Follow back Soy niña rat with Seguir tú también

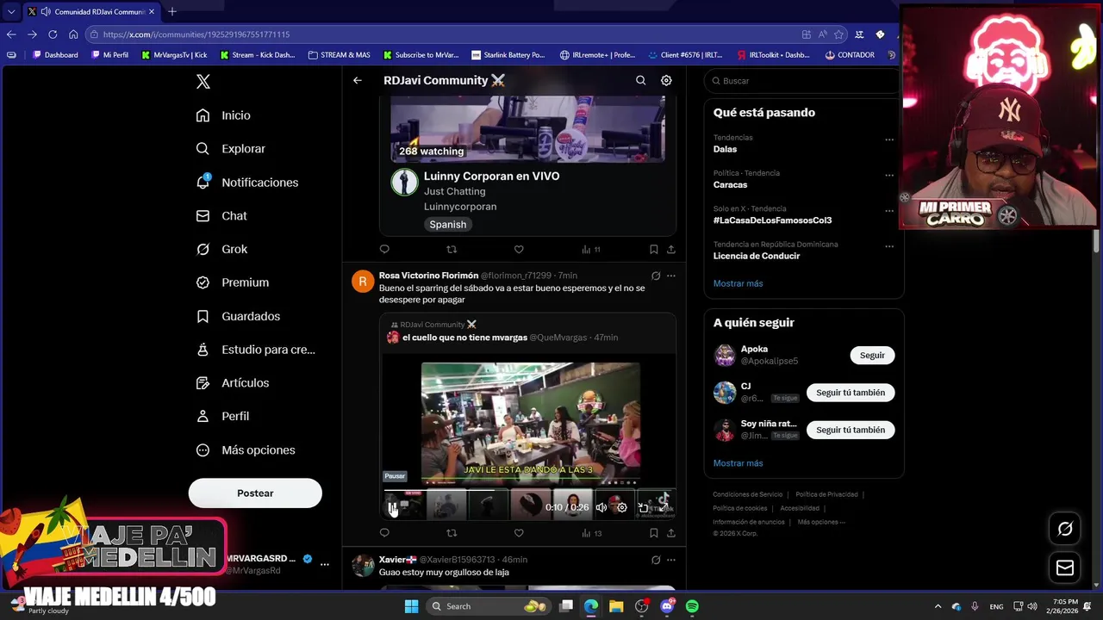(851, 430)
